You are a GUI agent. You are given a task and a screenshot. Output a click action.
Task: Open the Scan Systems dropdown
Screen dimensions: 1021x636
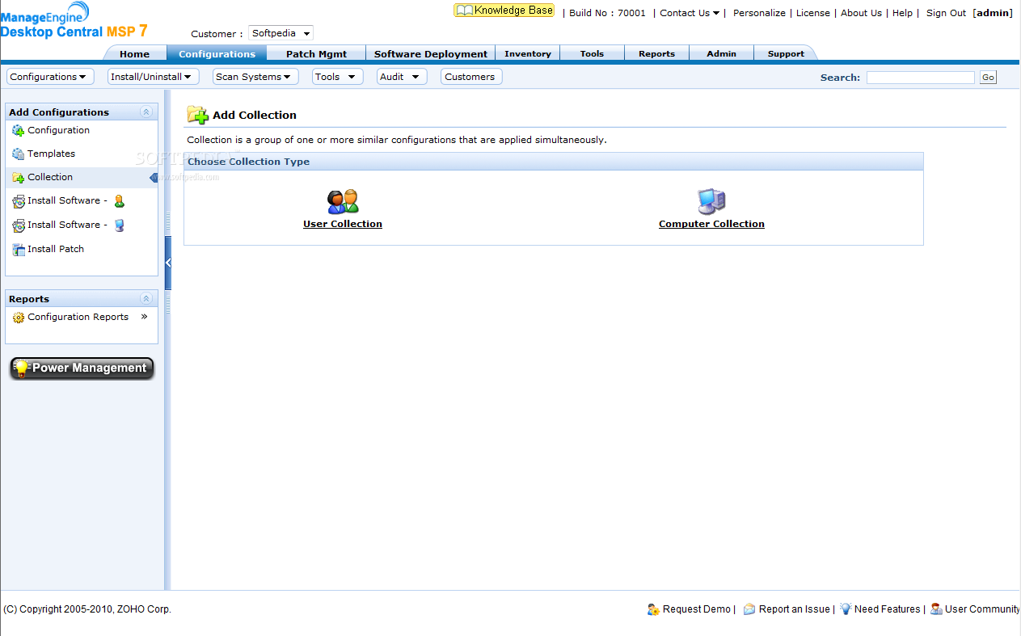[255, 77]
